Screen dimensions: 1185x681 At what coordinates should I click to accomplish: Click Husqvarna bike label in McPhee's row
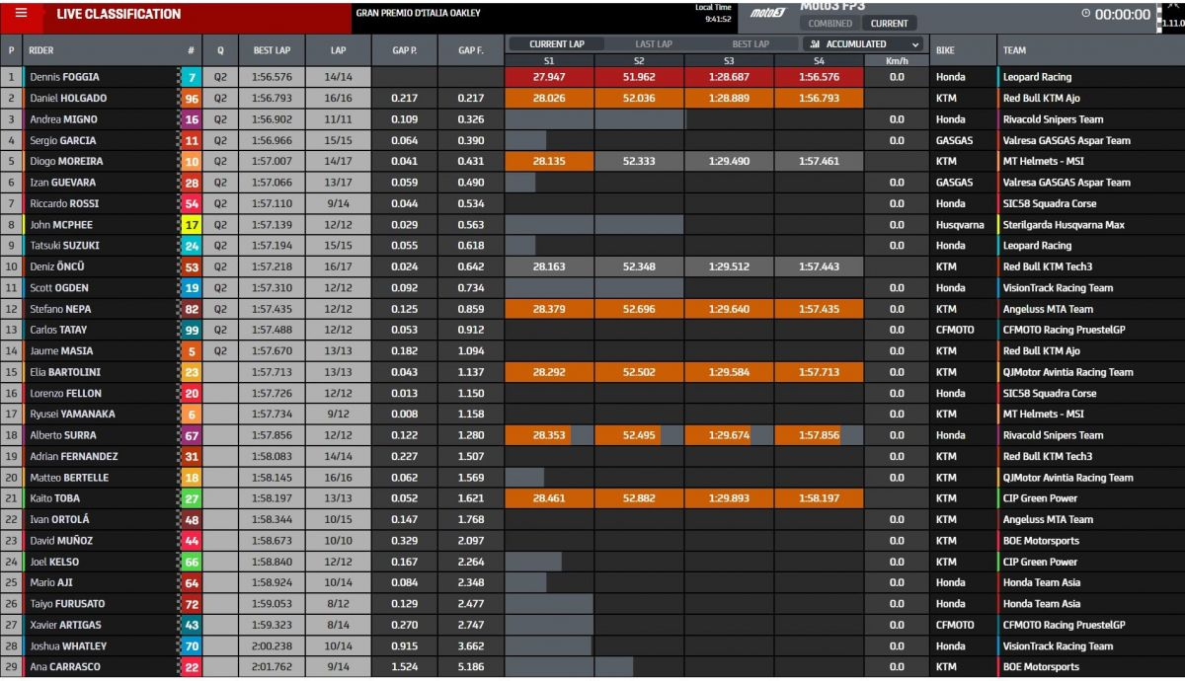(960, 225)
